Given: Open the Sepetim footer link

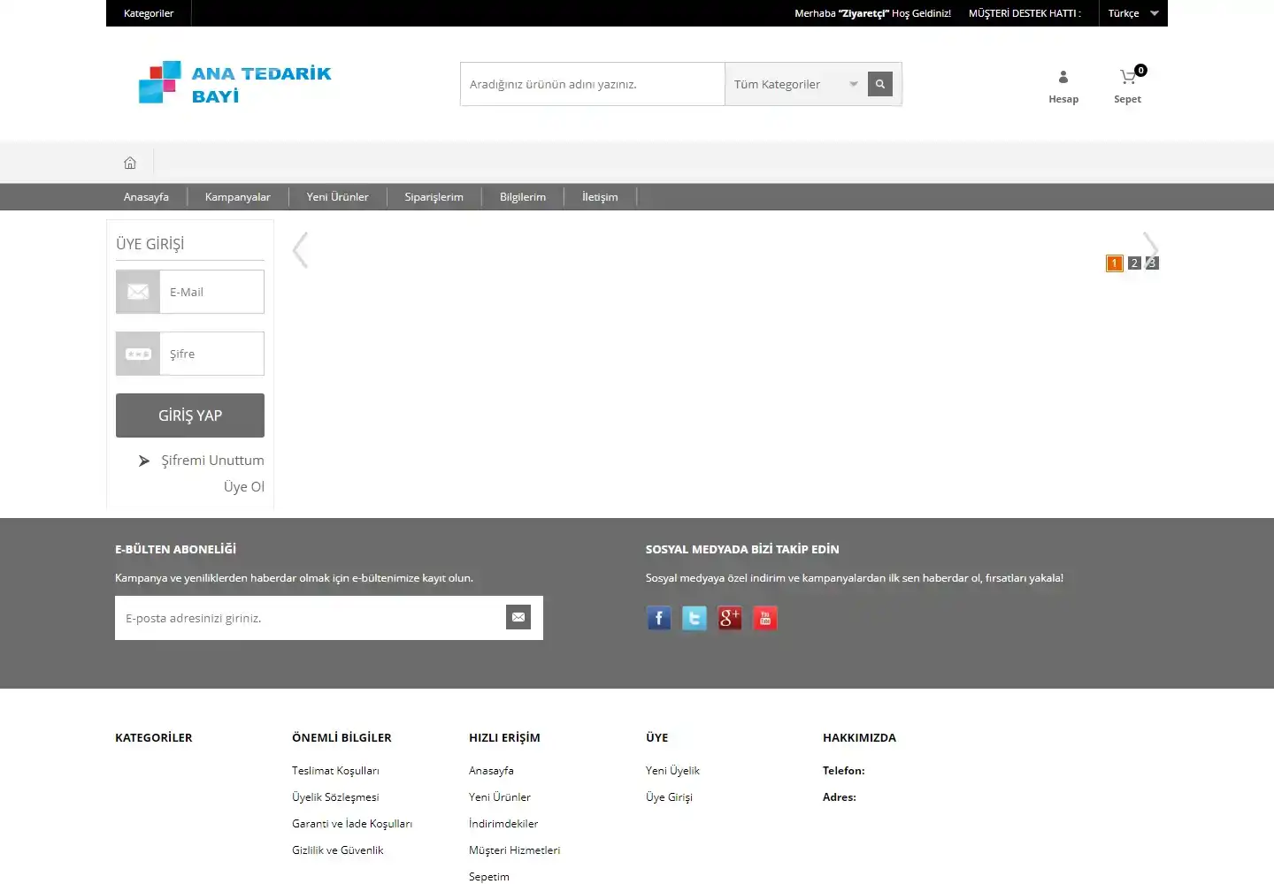Looking at the screenshot, I should [x=489, y=877].
